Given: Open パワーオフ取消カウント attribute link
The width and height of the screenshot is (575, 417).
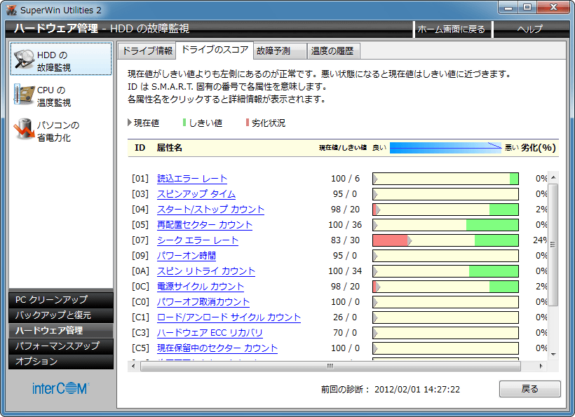Looking at the screenshot, I should [203, 301].
